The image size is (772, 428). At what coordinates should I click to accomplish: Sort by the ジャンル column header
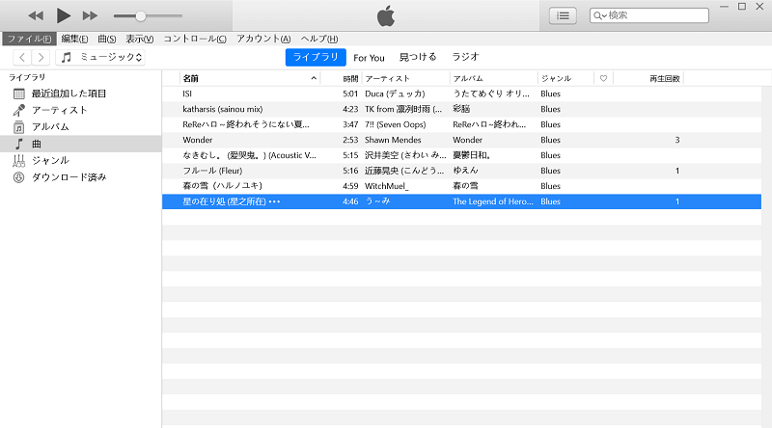(x=565, y=78)
